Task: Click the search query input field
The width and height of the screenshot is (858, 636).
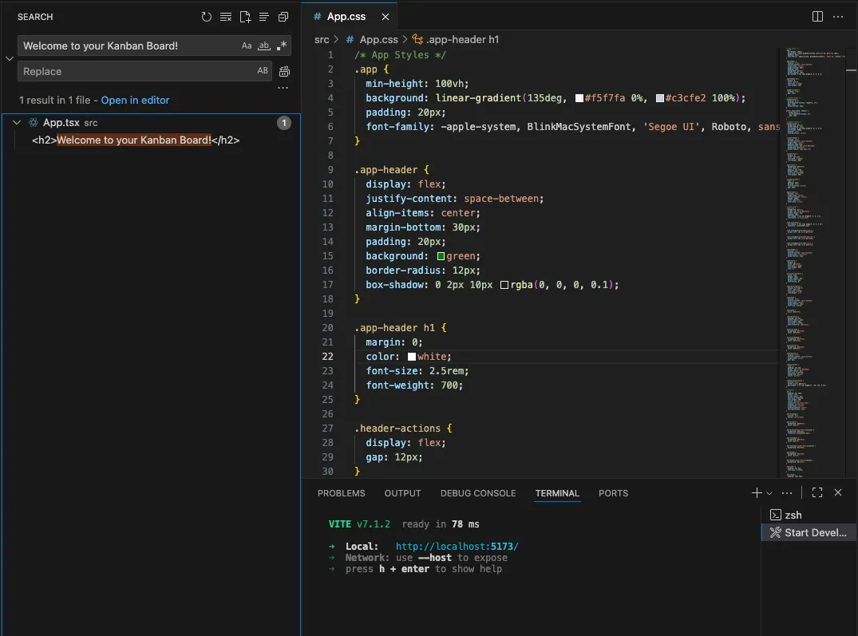Action: click(x=129, y=46)
